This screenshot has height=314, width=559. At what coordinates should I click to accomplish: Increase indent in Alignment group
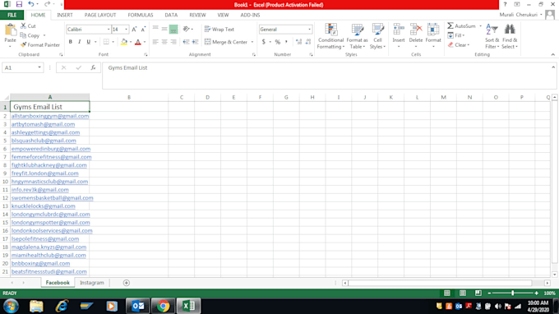(x=195, y=42)
